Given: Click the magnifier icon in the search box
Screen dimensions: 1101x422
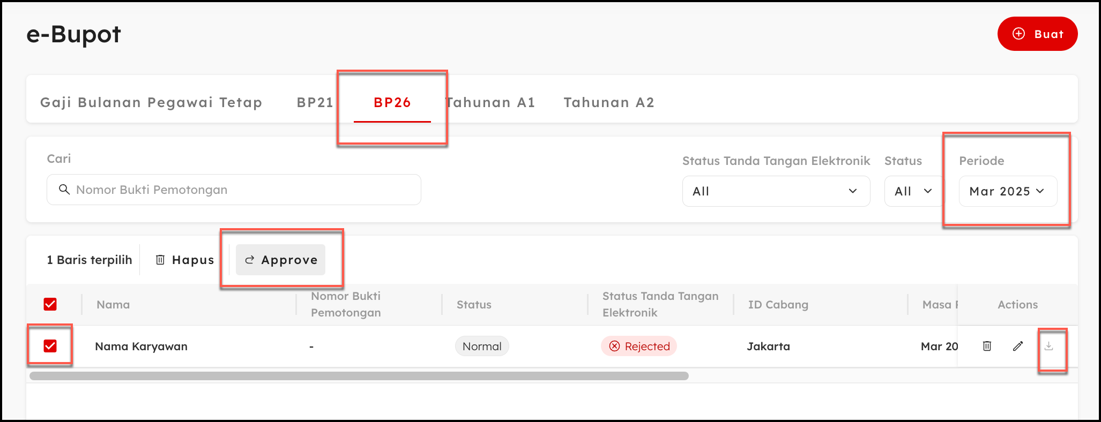Looking at the screenshot, I should (64, 190).
